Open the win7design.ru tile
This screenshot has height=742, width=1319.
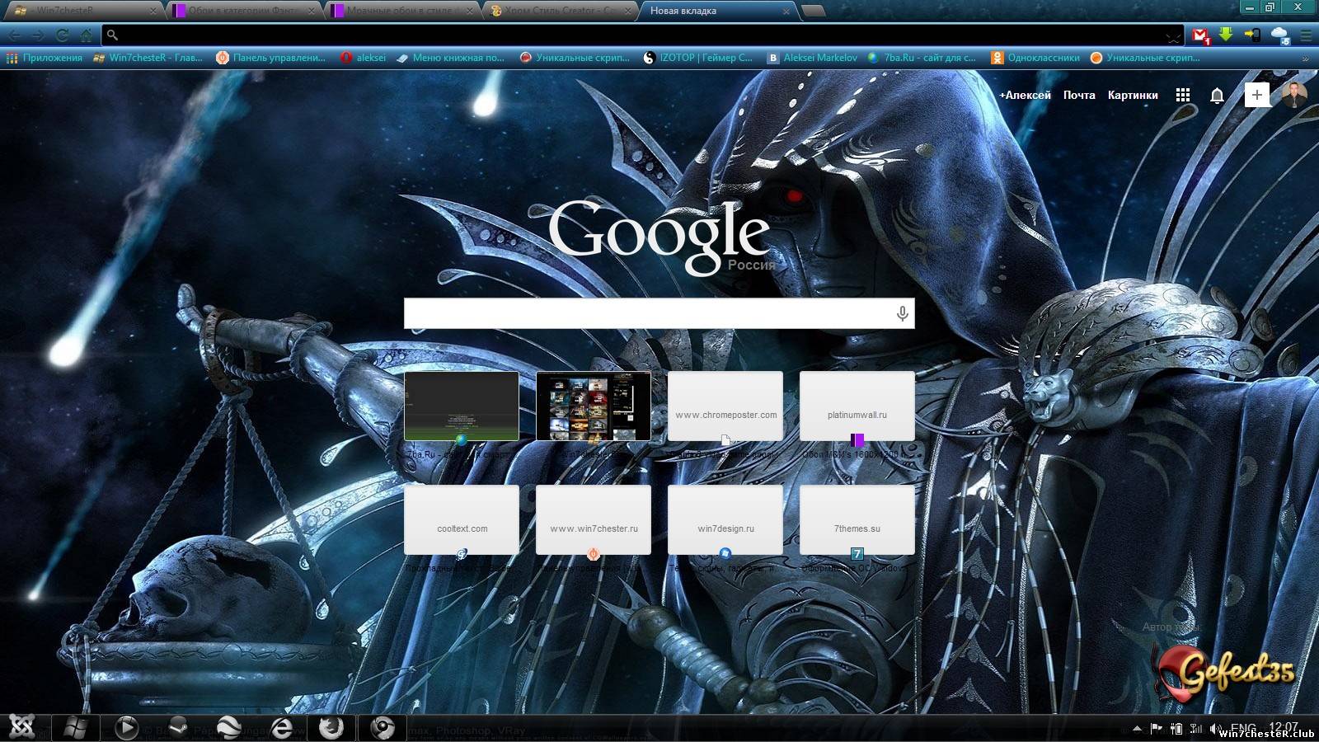click(x=725, y=519)
